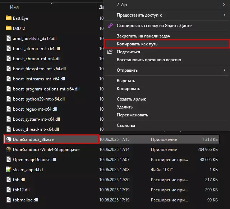Click the BattlEye folder icon
Screen dimensions: 230x209
(x=9, y=18)
